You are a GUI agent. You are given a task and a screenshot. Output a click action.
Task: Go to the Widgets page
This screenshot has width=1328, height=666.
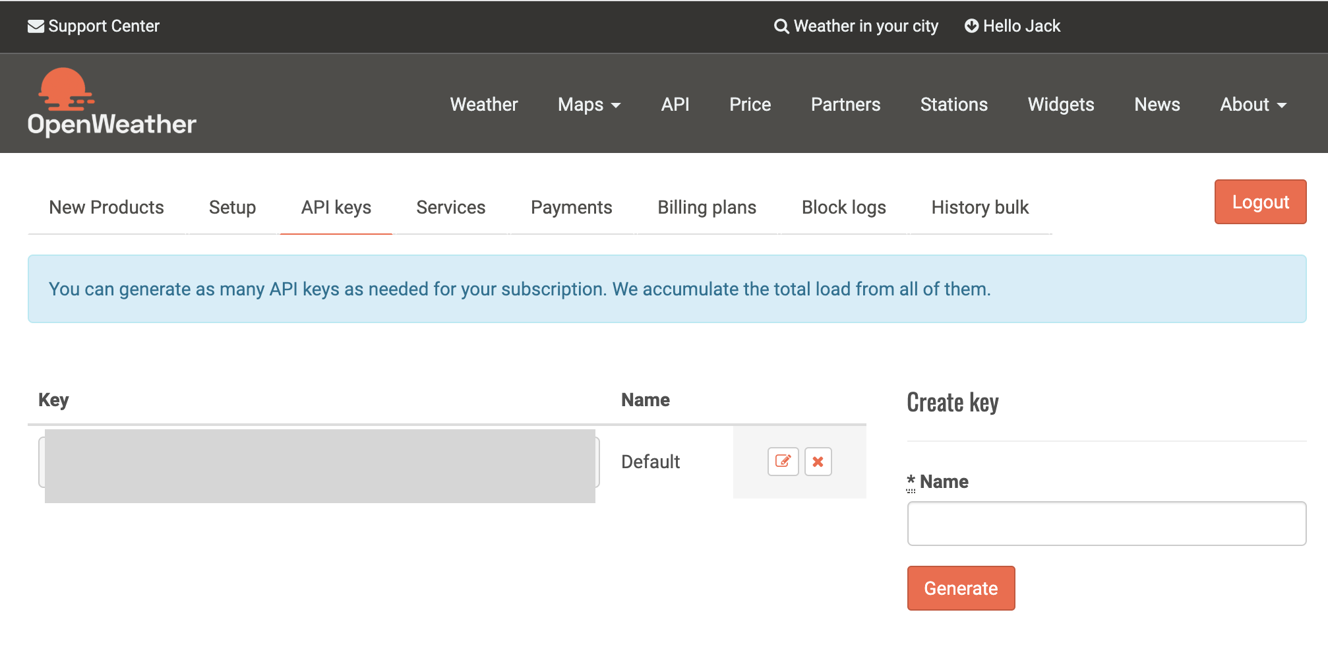pos(1061,104)
